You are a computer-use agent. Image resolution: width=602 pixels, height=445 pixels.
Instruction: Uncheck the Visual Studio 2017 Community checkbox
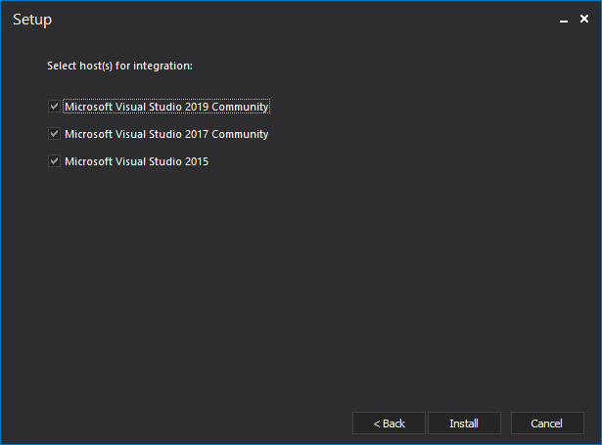54,134
